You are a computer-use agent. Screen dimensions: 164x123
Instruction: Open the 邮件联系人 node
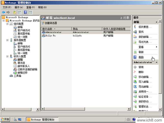(24, 66)
